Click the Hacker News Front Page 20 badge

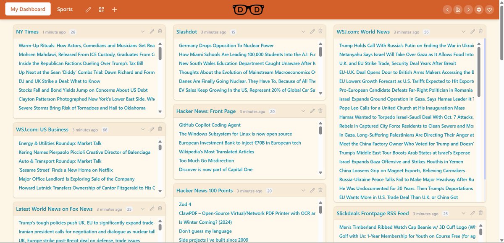pyautogui.click(x=272, y=112)
